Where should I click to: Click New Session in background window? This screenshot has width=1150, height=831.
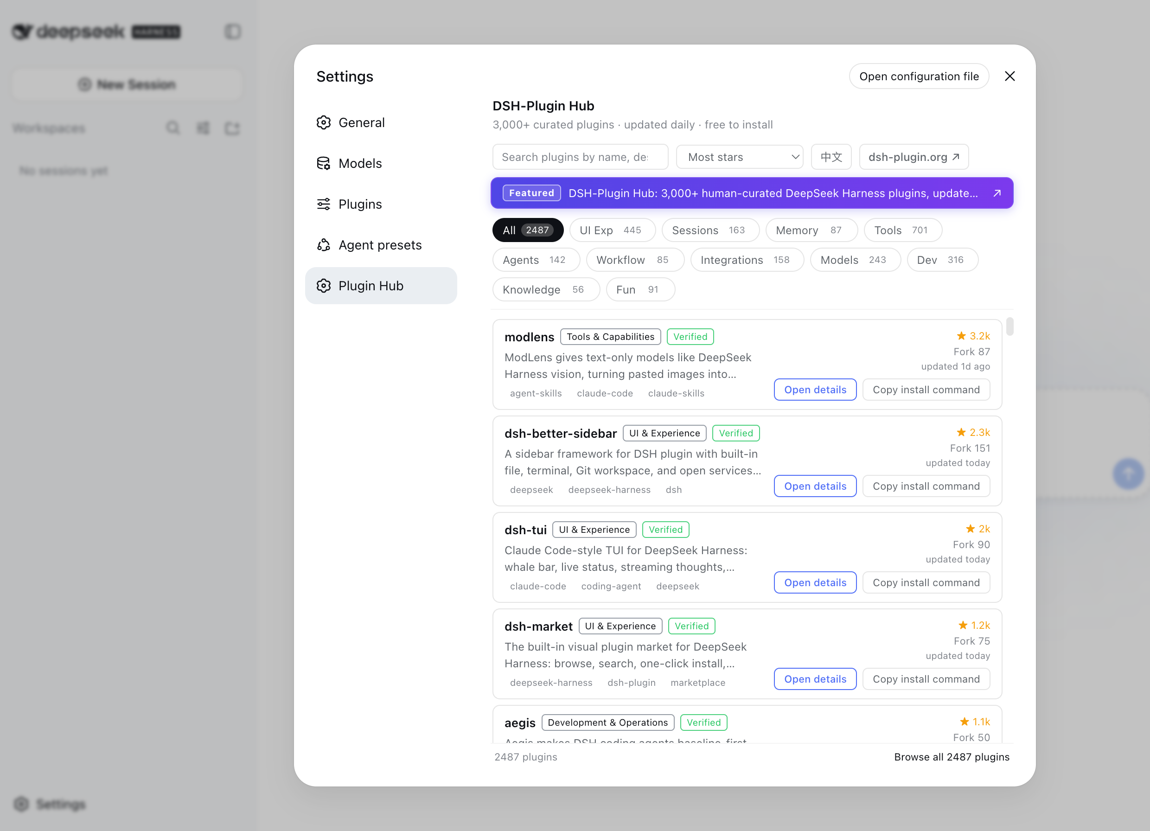pos(127,84)
